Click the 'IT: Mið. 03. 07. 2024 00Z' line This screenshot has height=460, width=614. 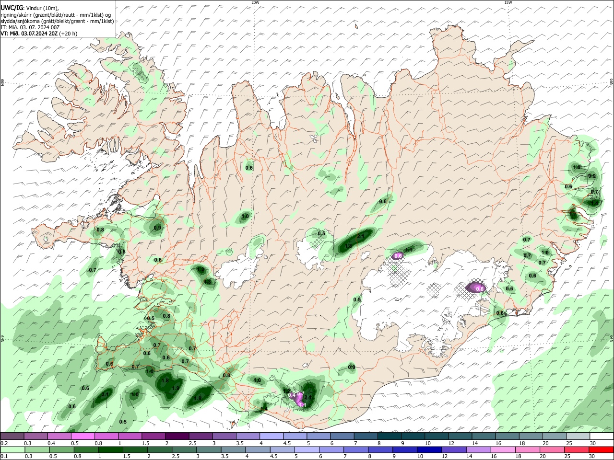(30, 27)
